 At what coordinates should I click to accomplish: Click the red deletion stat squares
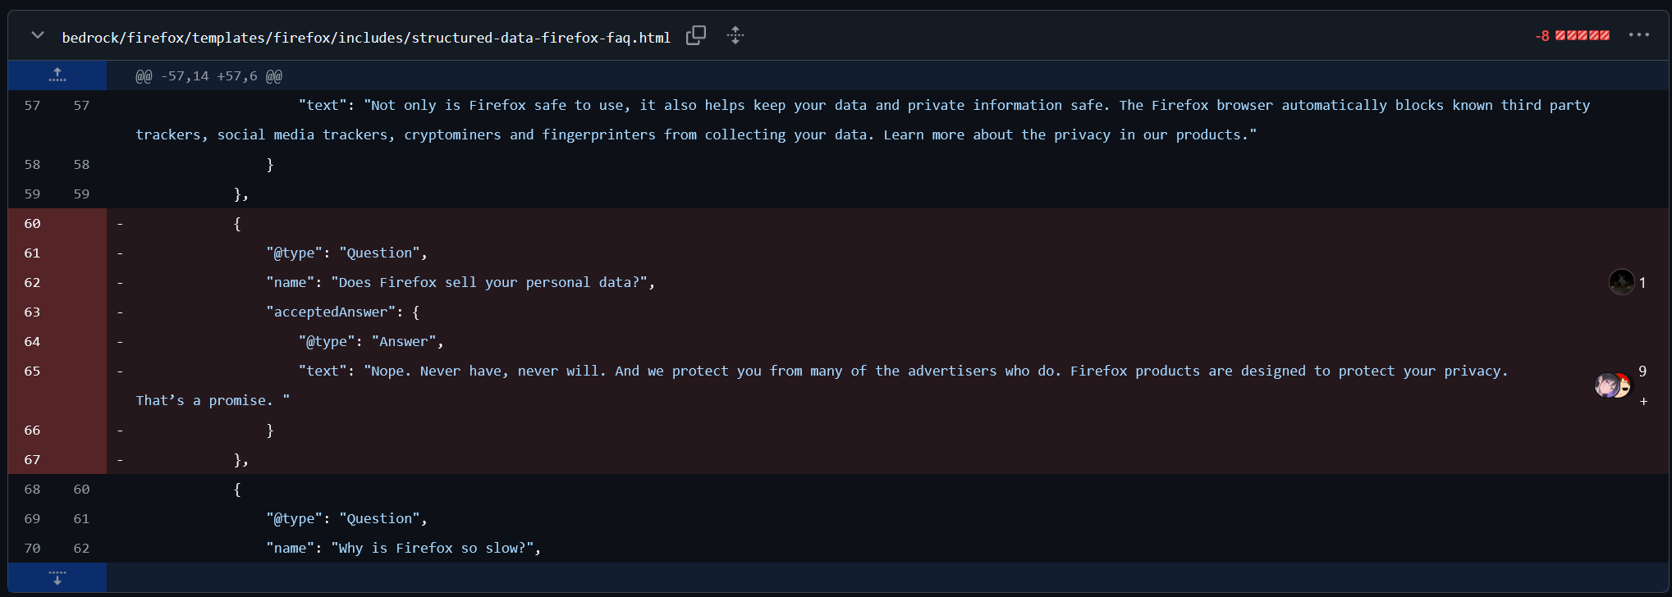pyautogui.click(x=1586, y=34)
